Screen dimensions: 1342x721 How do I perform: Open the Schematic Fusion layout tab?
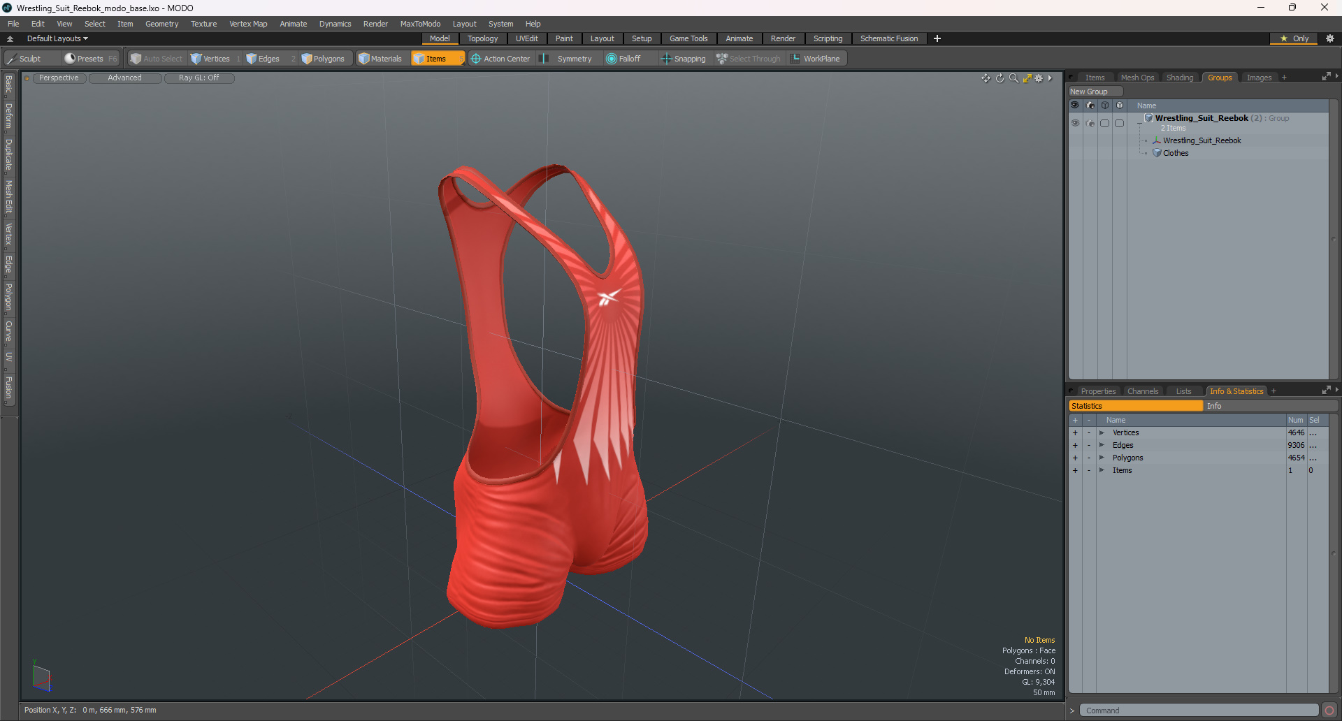coord(889,38)
